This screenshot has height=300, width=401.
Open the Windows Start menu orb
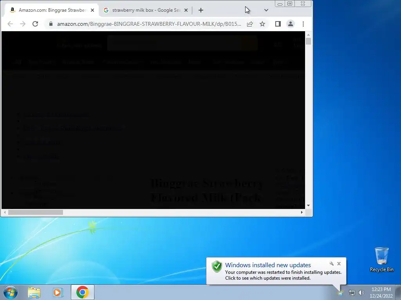point(11,292)
